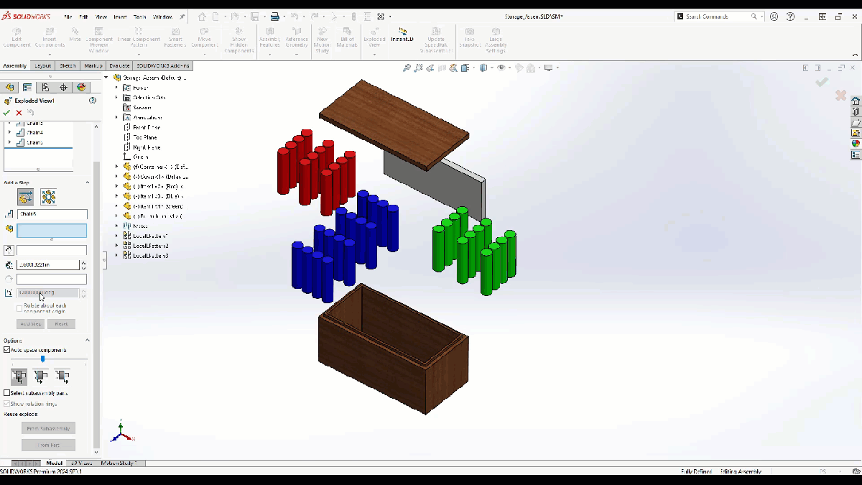
Task: Open the DisplayManager appearance tab icon
Action: tap(81, 87)
